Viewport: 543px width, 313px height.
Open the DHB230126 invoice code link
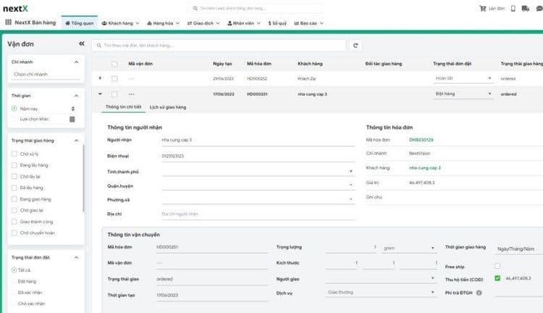click(x=421, y=139)
